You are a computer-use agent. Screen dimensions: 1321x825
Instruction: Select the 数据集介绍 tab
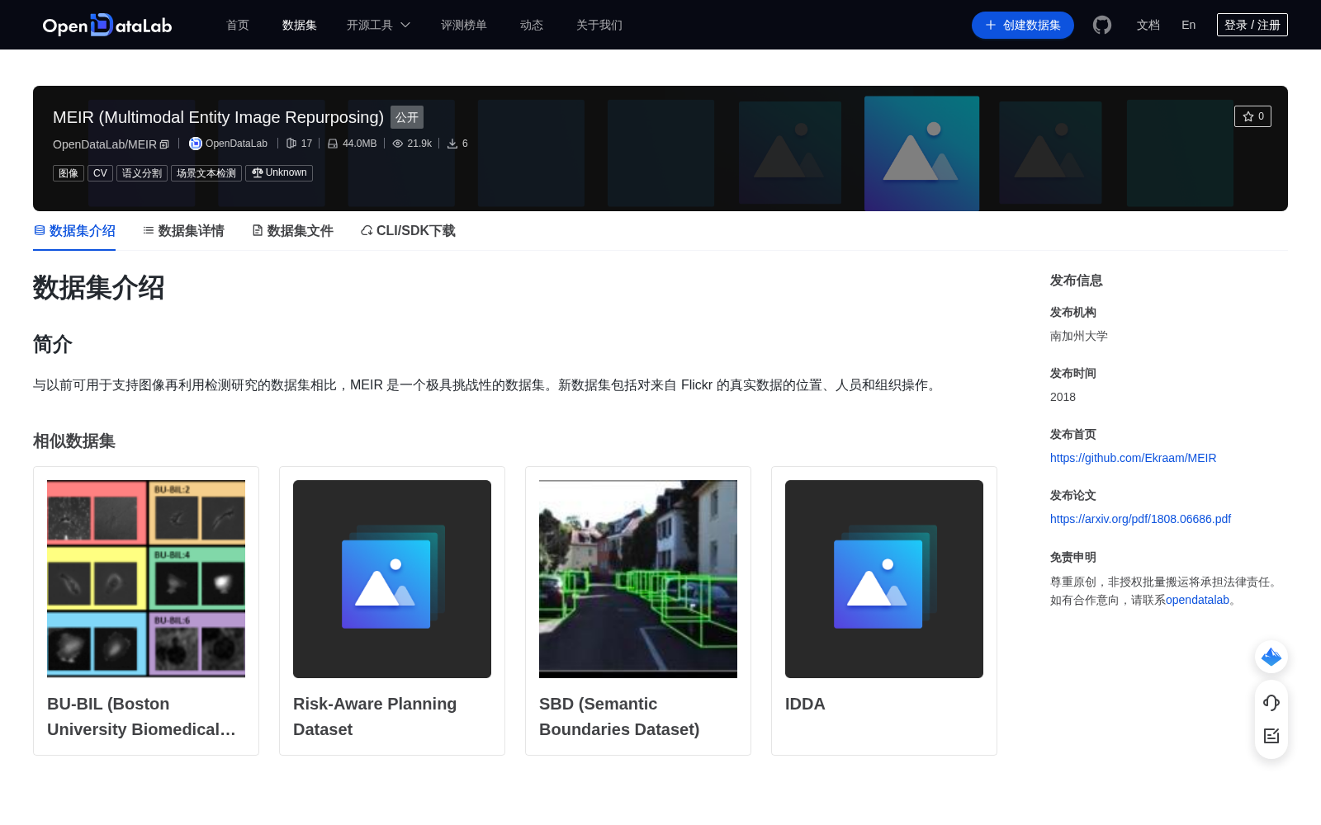tap(74, 231)
